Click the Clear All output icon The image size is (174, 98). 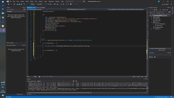[x=73, y=81]
